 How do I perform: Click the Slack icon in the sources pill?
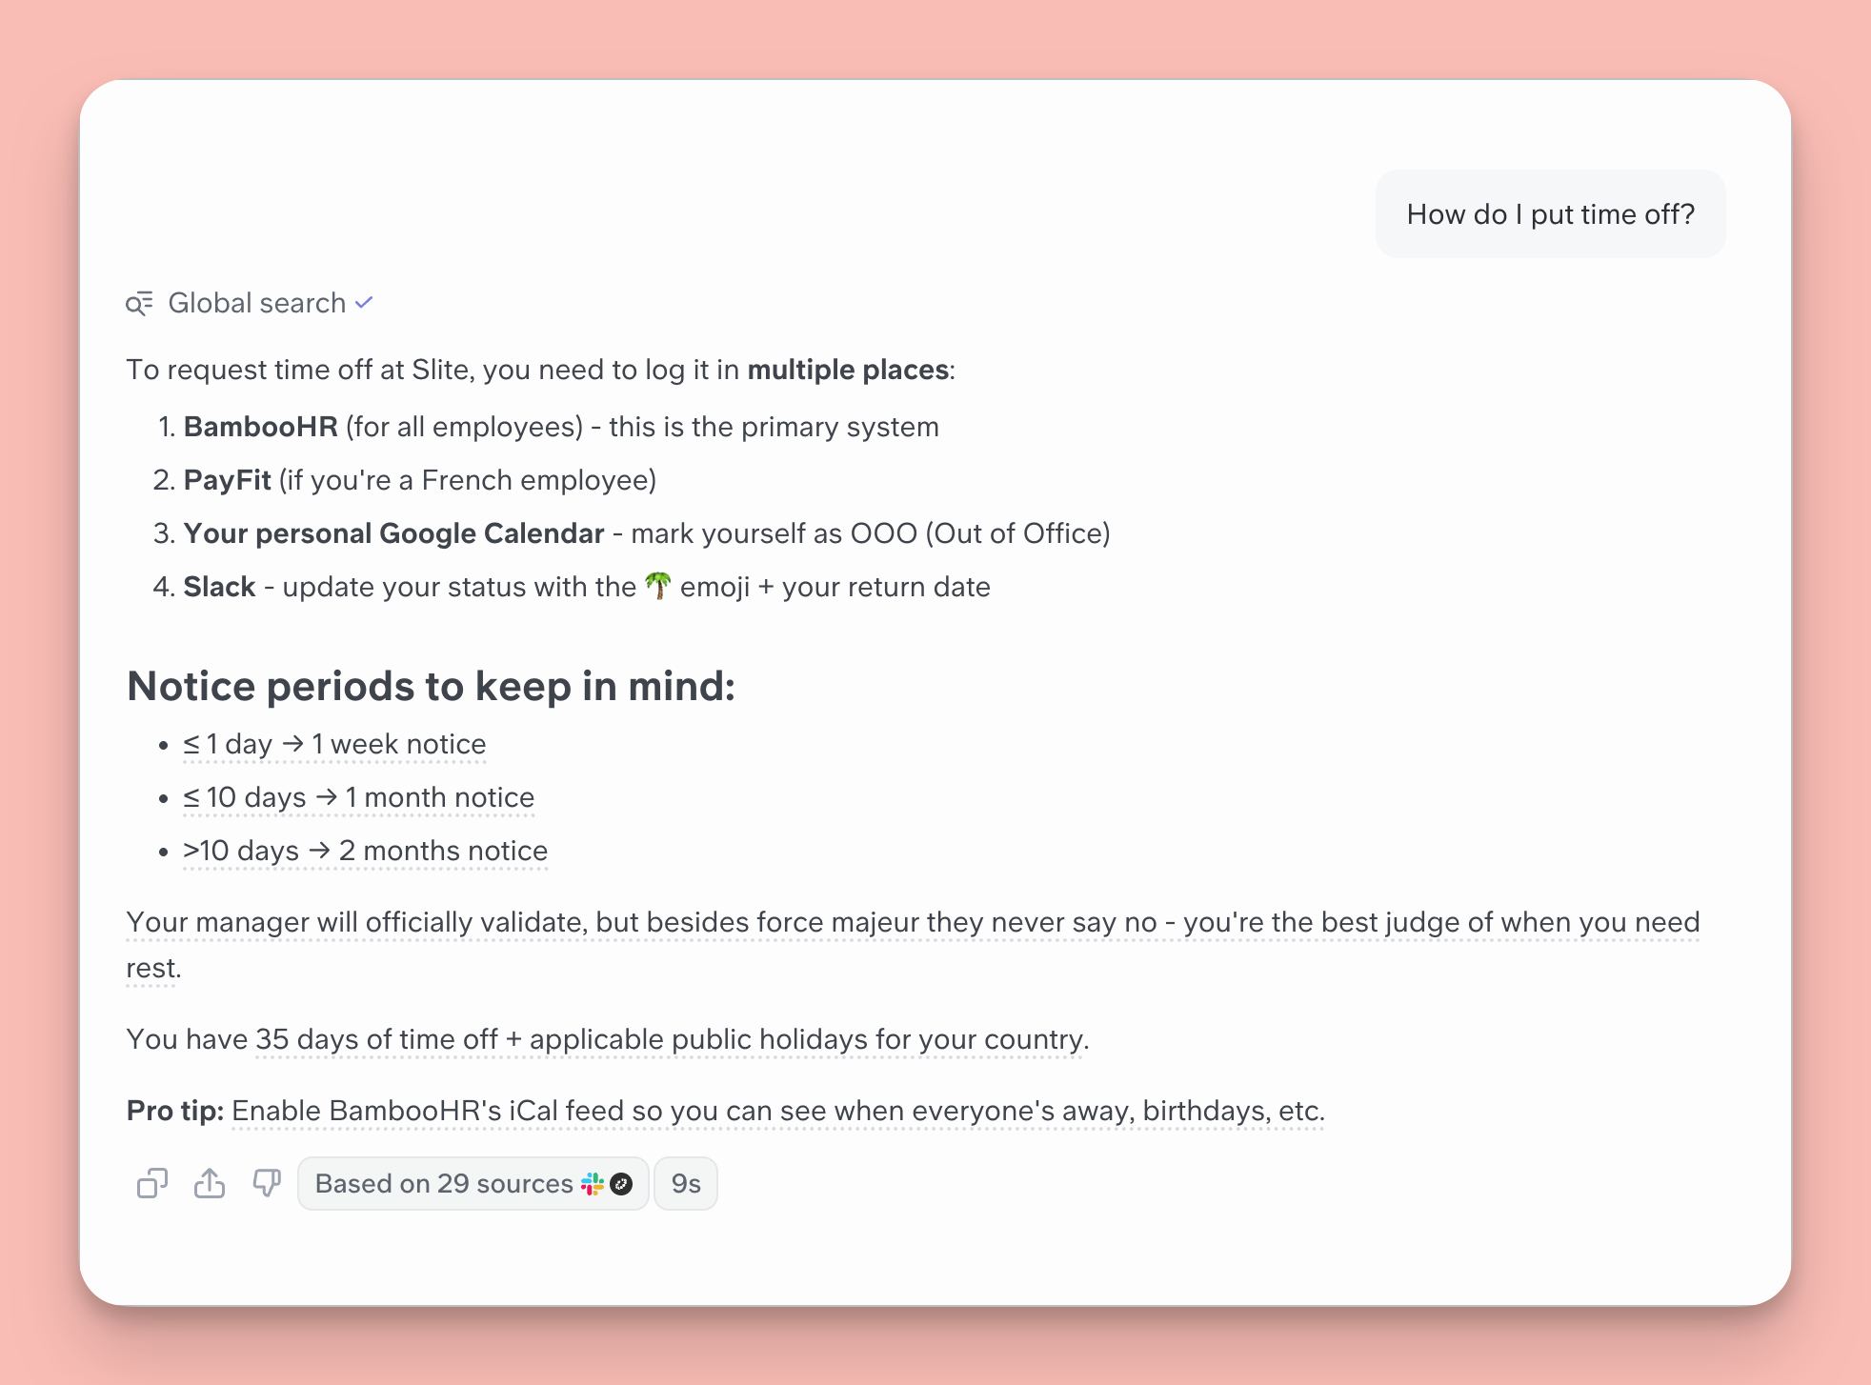[593, 1183]
